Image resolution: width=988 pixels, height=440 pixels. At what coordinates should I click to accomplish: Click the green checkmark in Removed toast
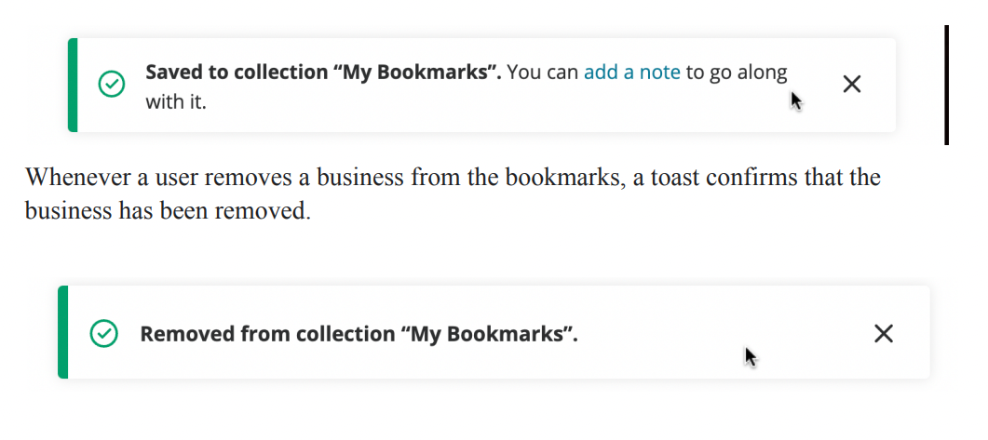click(x=103, y=334)
